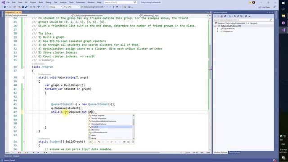Open the Debug configuration dropdown
This screenshot has width=288, height=162.
click(55, 7)
